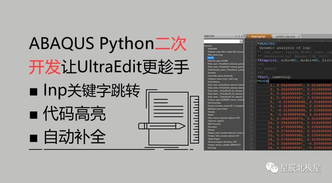Click the editor column ruler bar

pos(288,40)
